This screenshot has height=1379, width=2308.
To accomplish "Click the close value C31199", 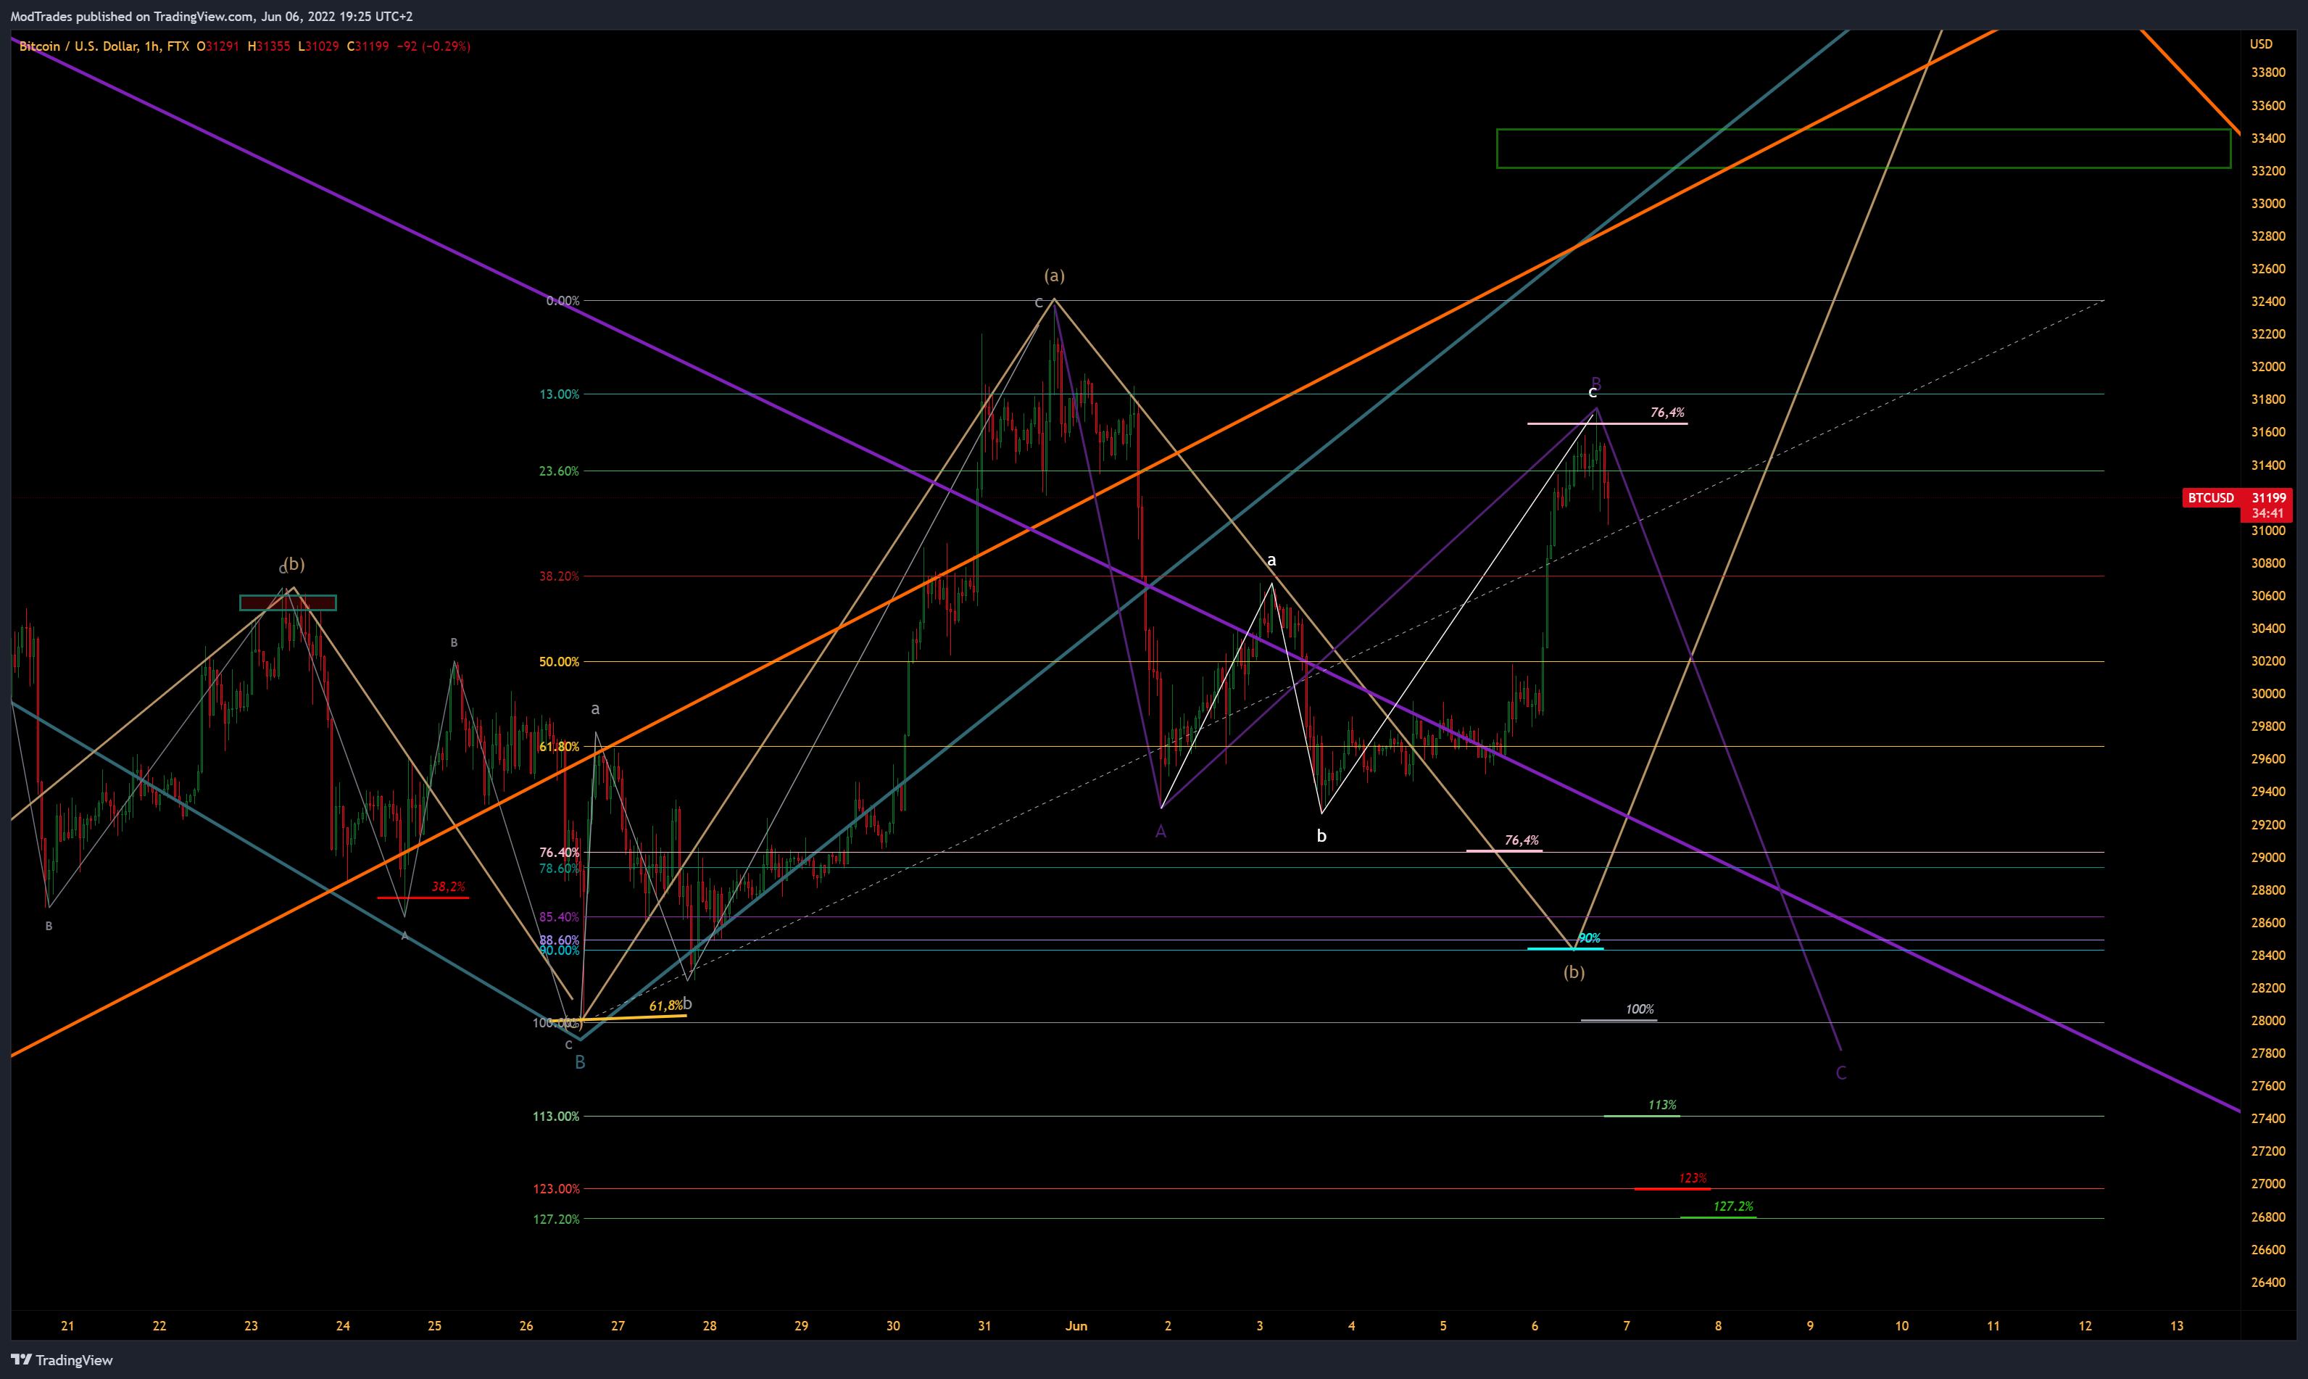I will pyautogui.click(x=368, y=46).
